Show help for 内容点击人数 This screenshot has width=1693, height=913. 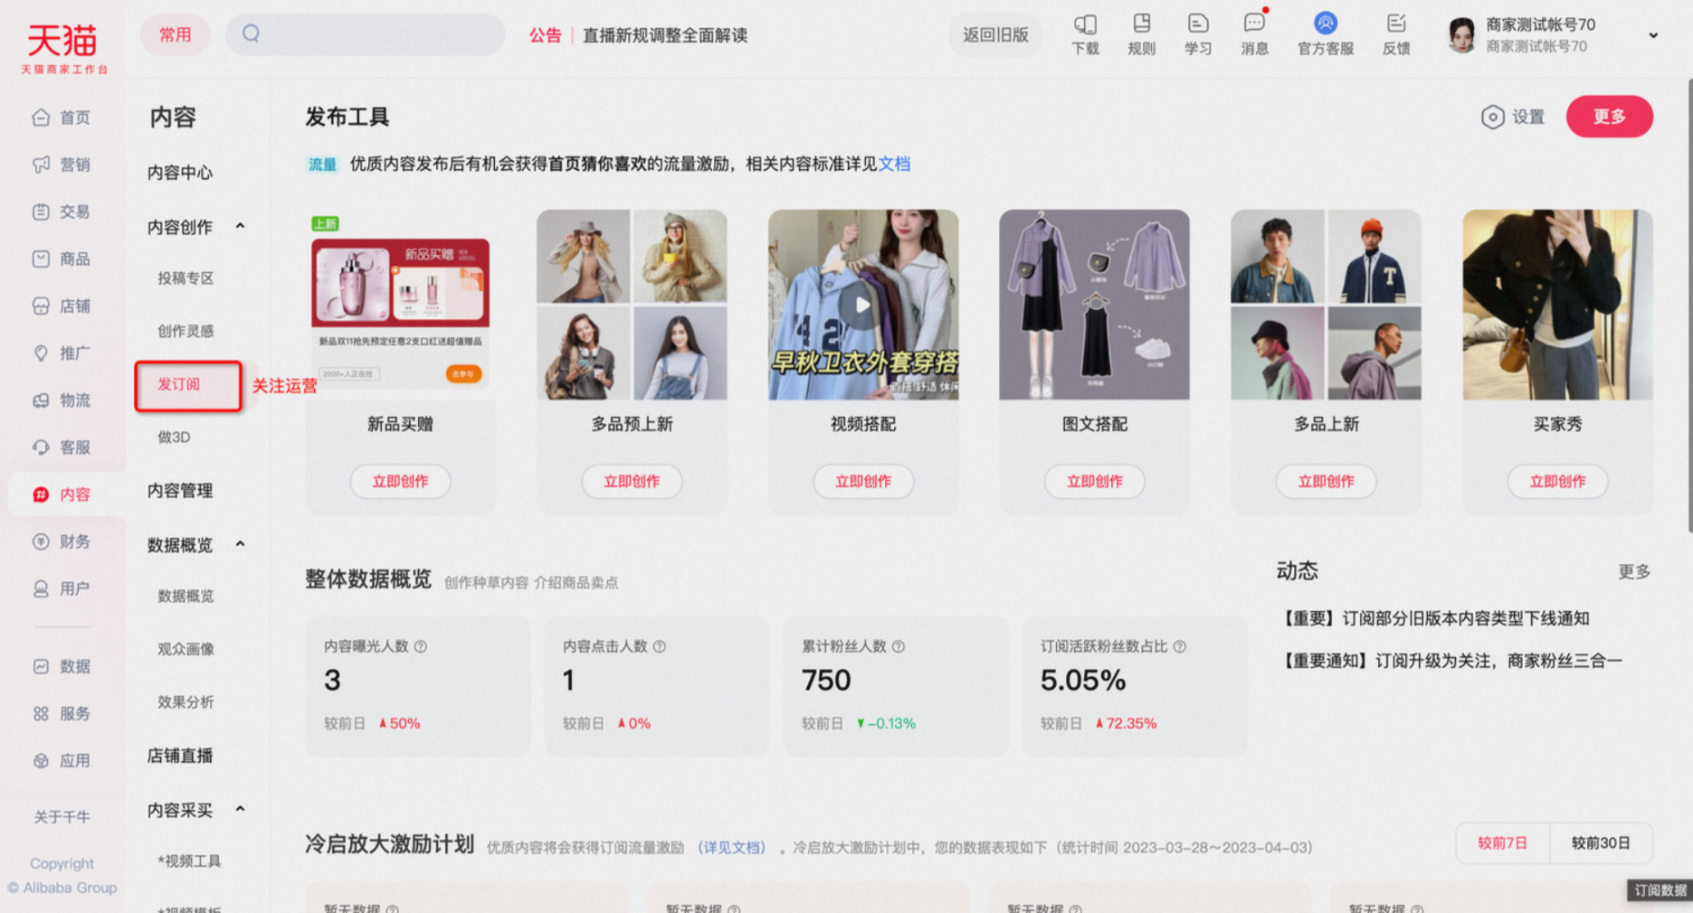coord(660,646)
